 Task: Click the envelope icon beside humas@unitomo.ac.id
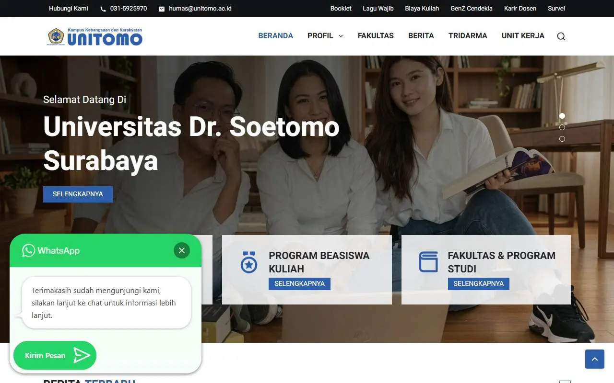click(162, 9)
